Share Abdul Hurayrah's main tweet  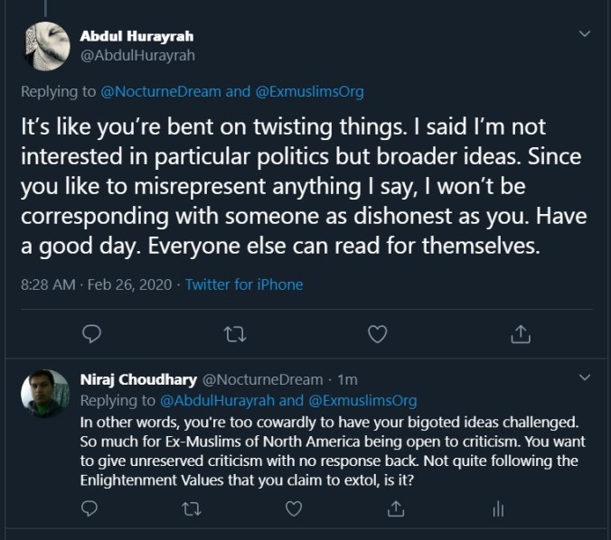click(520, 334)
